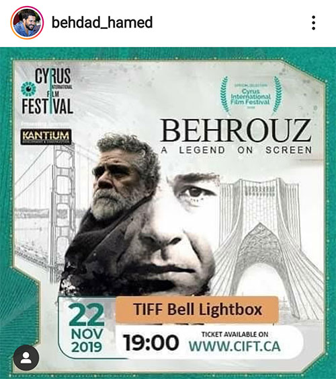
Task: Tap the TIFF Bell Lightbox orange label
Action: point(197,310)
